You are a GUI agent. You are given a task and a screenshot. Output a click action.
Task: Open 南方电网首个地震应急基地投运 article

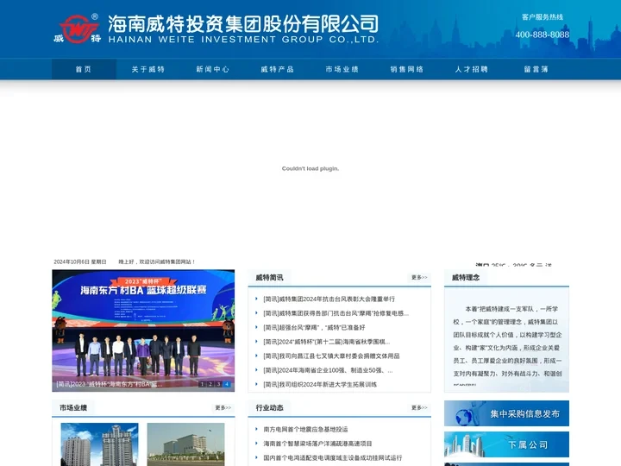(x=305, y=430)
